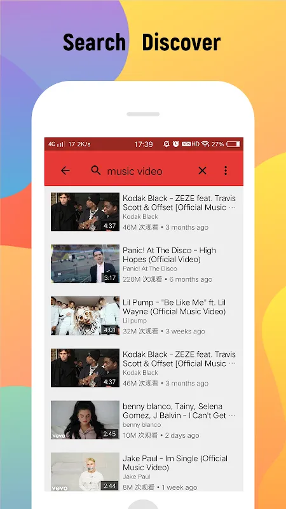Tap the 17.2K/s network speed text
286x509 pixels.
click(79, 144)
